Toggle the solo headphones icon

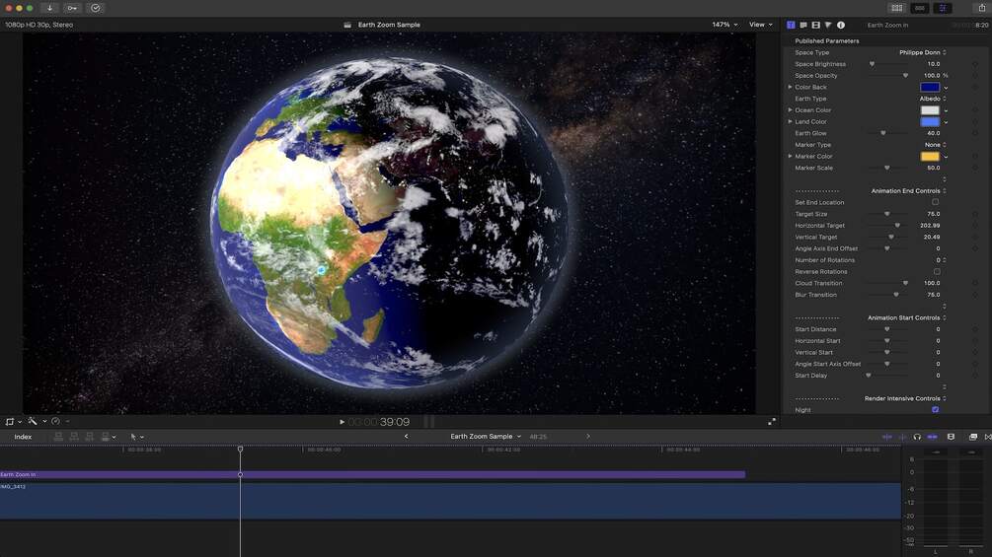tap(917, 437)
